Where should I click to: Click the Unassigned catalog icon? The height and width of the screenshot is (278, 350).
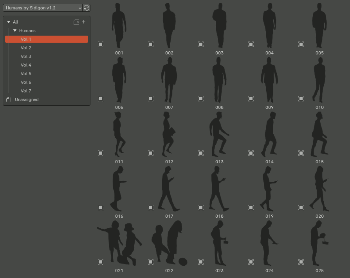click(9, 99)
